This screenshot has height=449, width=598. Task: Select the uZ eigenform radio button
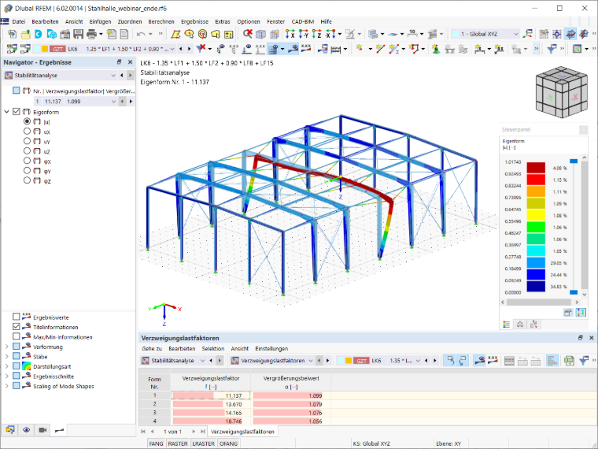27,150
